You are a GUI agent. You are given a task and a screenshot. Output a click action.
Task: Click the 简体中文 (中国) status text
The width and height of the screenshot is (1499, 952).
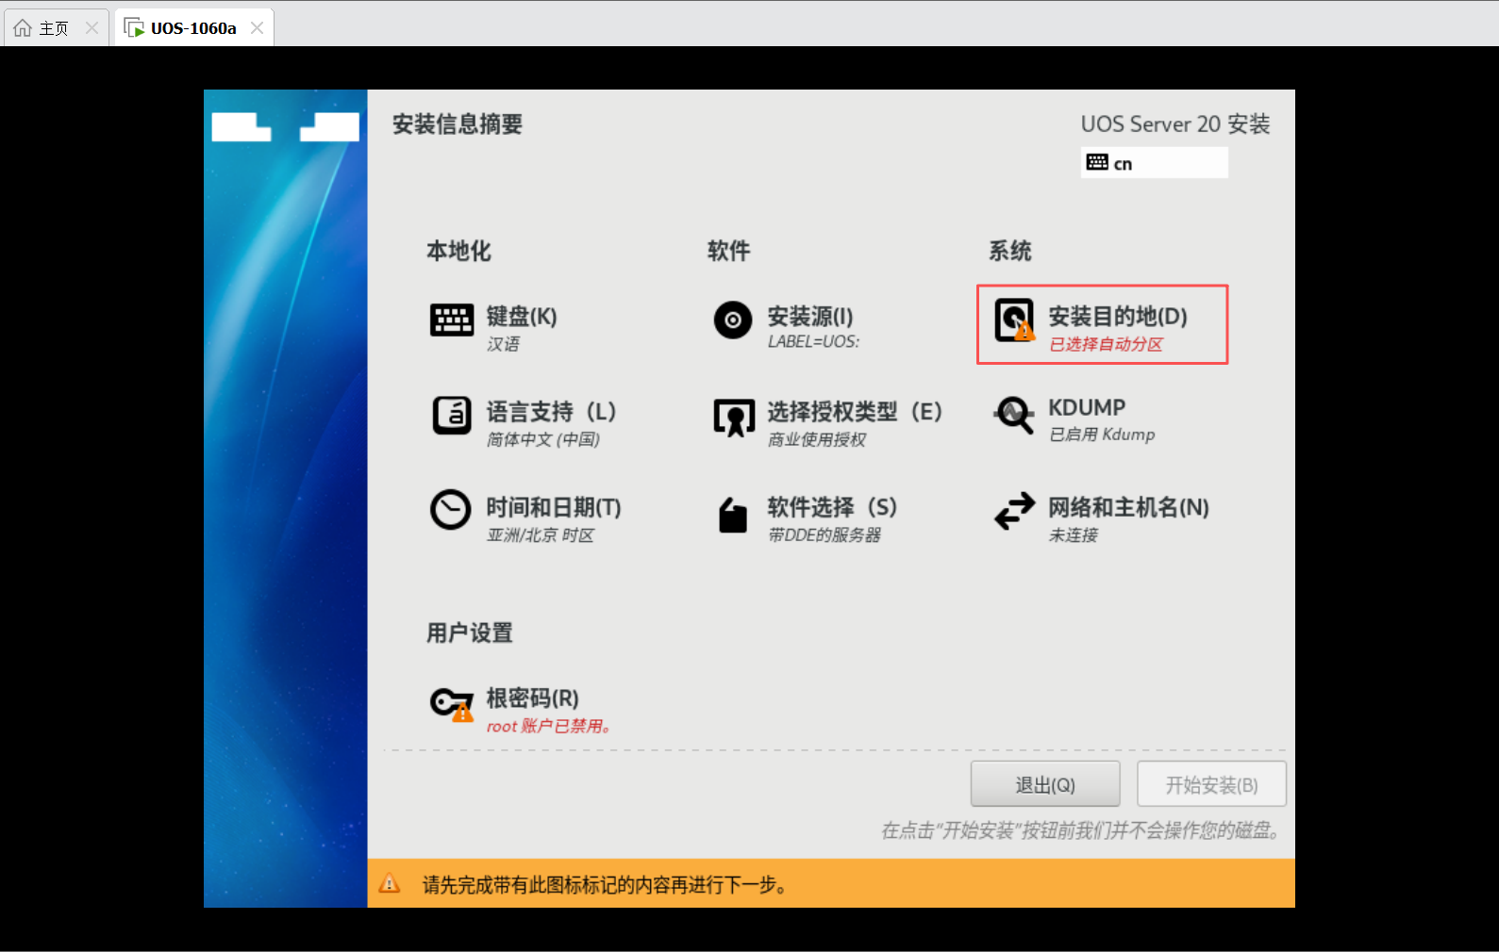543,439
